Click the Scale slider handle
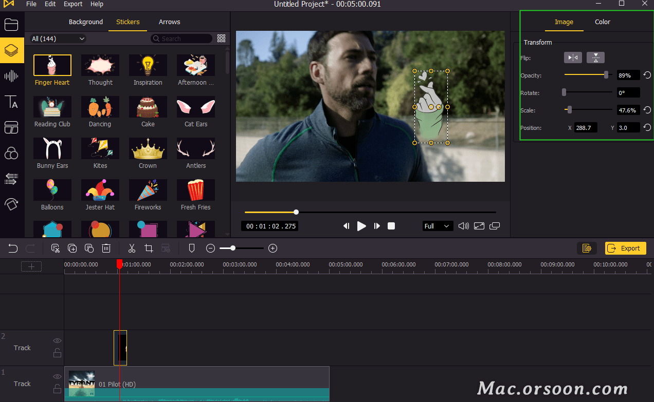The width and height of the screenshot is (654, 402). click(x=569, y=110)
